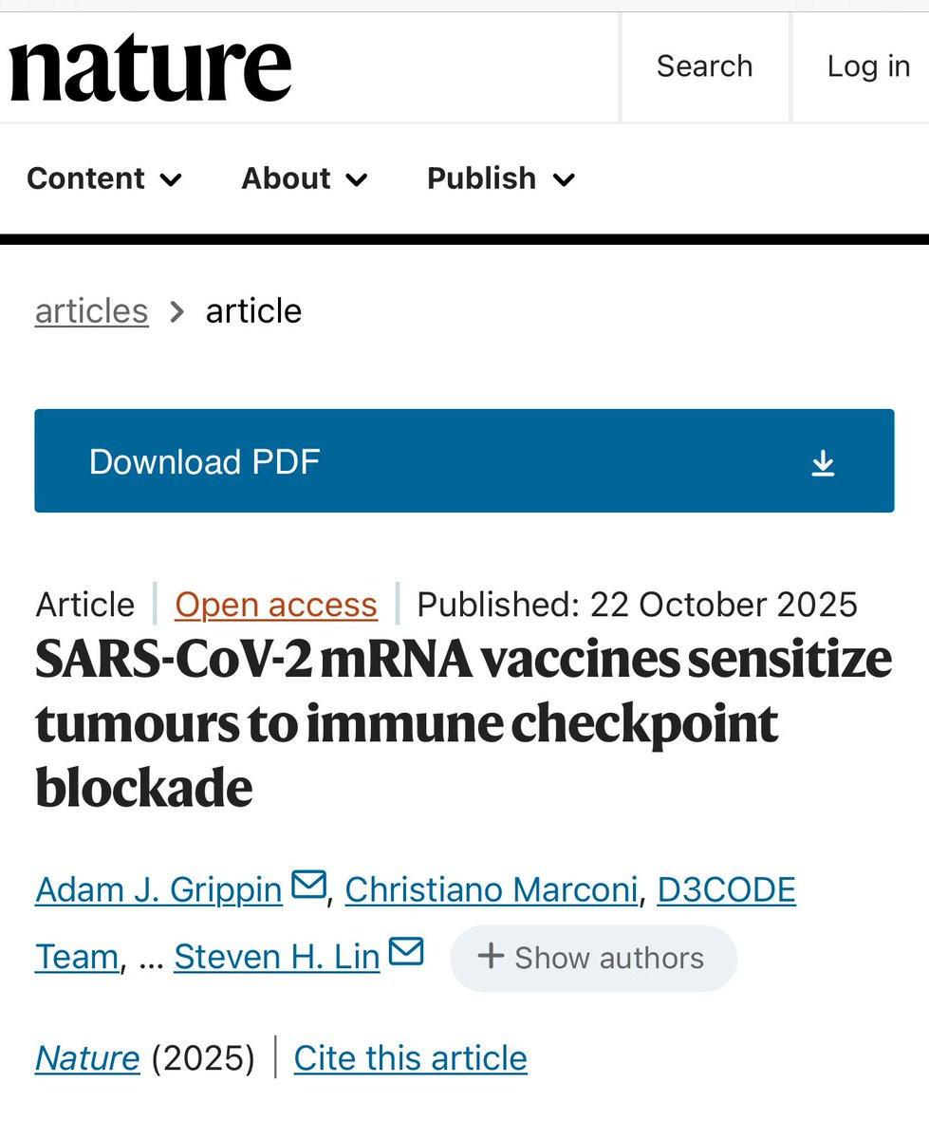Viewport: 929px width, 1139px height.
Task: Open Adam J. Grippin author link
Action: pos(158,889)
